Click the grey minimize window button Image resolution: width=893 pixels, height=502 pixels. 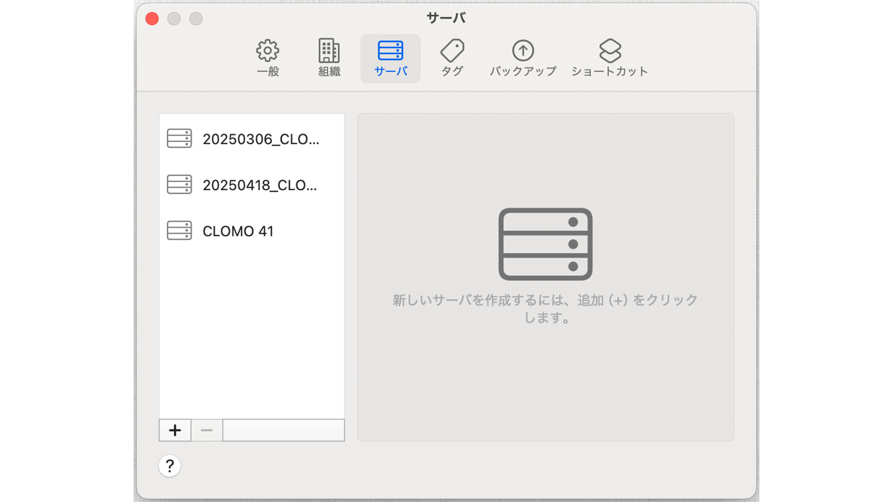pyautogui.click(x=174, y=19)
